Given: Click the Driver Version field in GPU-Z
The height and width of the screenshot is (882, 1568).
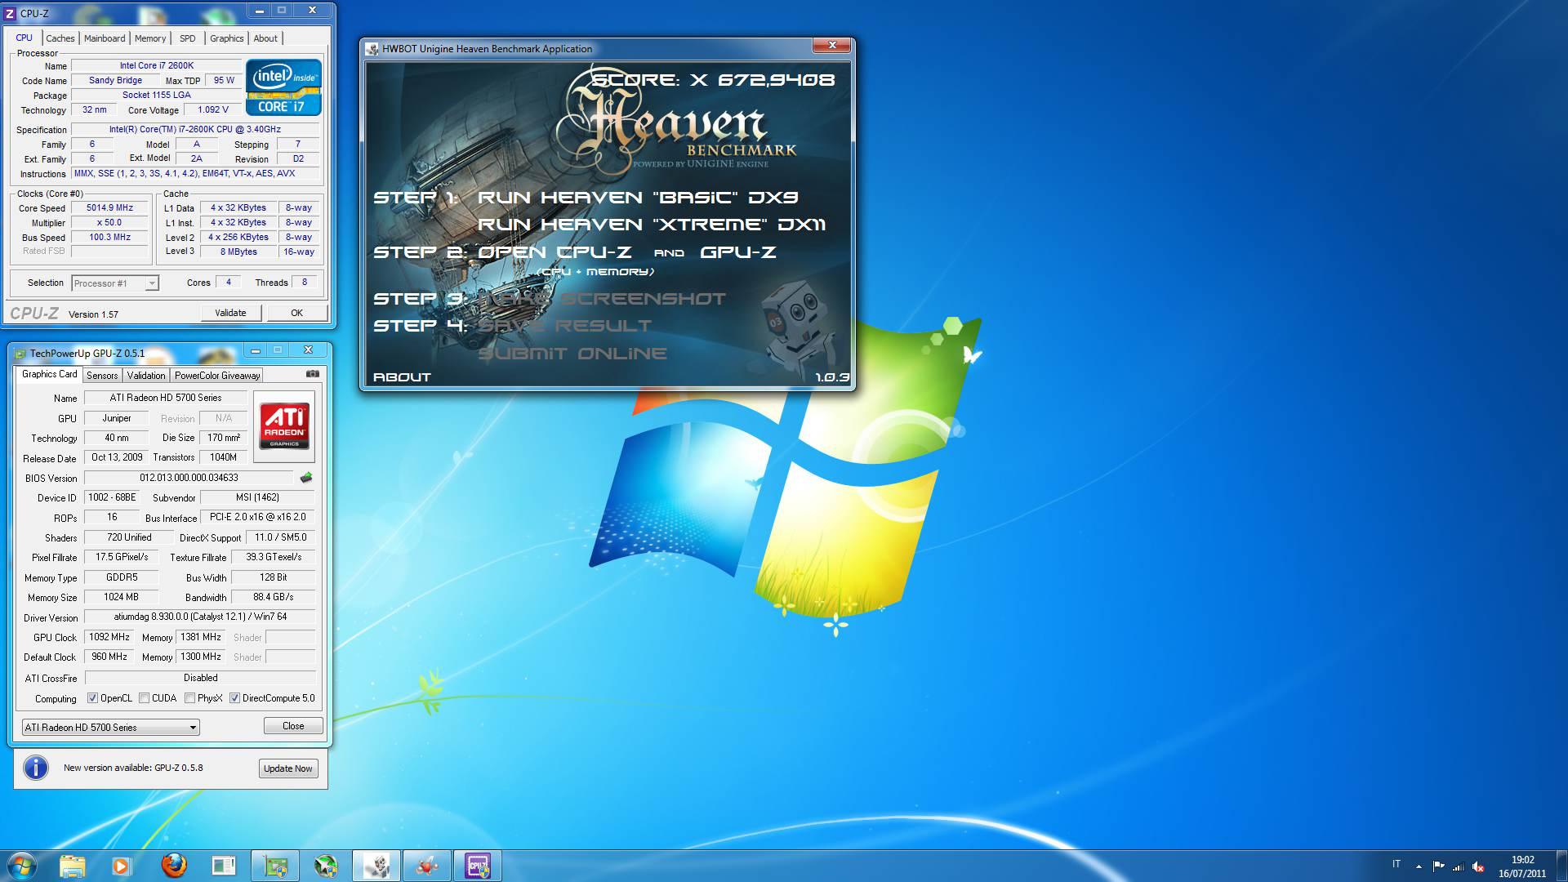Looking at the screenshot, I should pyautogui.click(x=200, y=617).
